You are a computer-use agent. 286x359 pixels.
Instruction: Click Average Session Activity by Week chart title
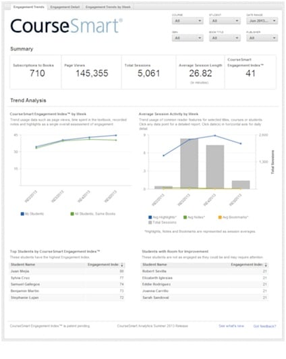coord(169,114)
